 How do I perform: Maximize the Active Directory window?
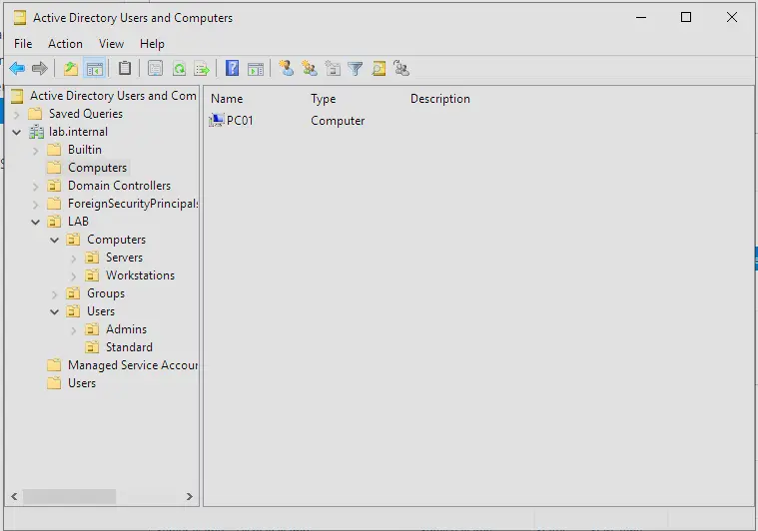[x=685, y=18]
